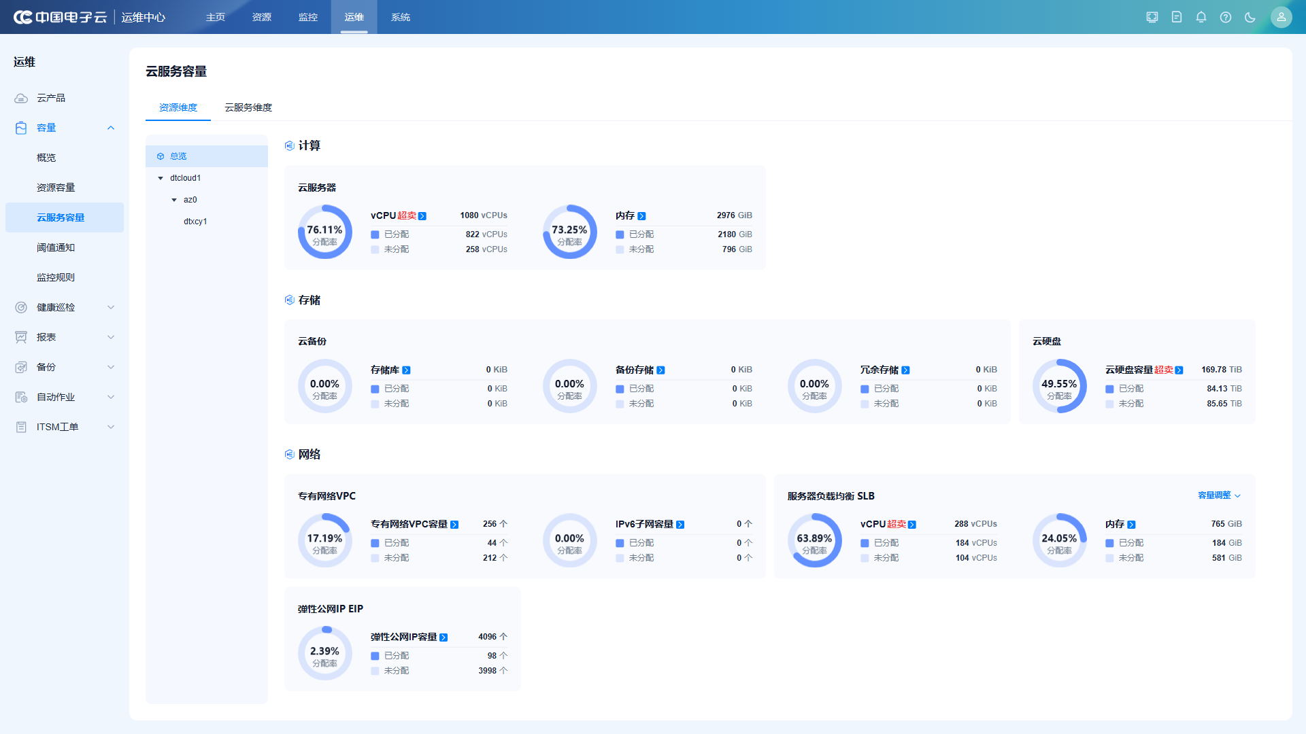Go to 主页 in top navigation
Screen dimensions: 1306x734
[x=216, y=17]
